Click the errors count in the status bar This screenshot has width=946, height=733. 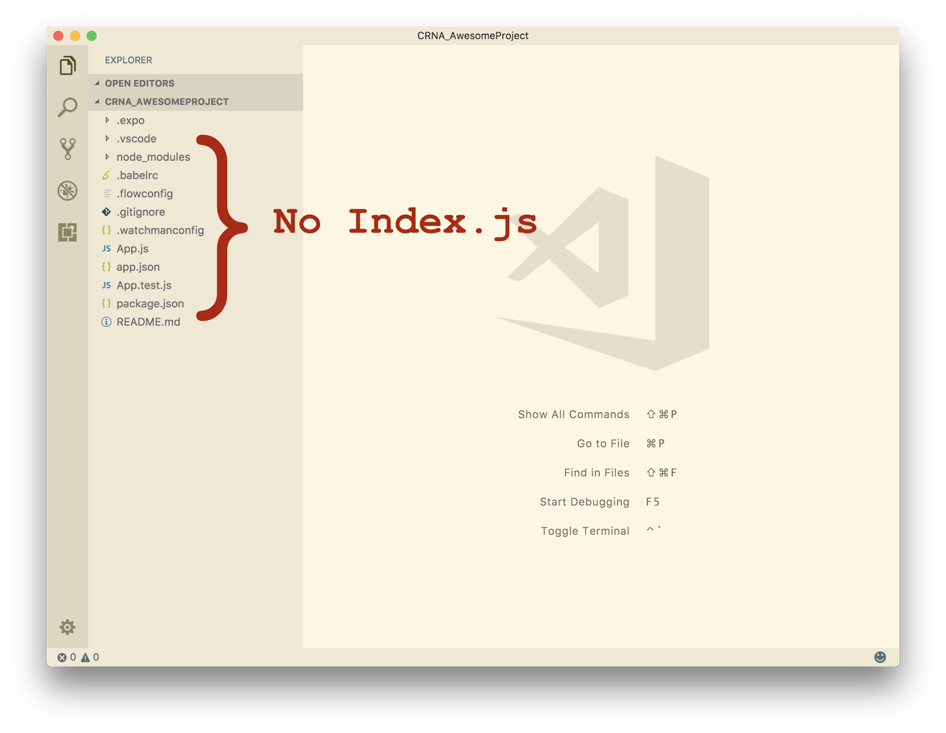(x=67, y=657)
